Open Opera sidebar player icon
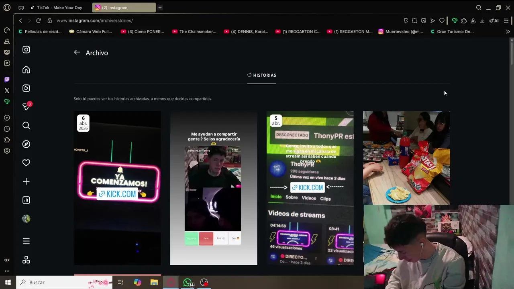 7,118
